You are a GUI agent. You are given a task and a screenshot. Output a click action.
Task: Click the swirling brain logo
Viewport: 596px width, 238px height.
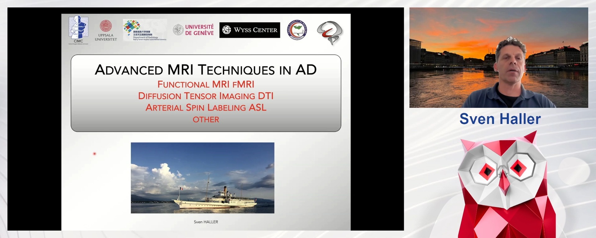330,33
